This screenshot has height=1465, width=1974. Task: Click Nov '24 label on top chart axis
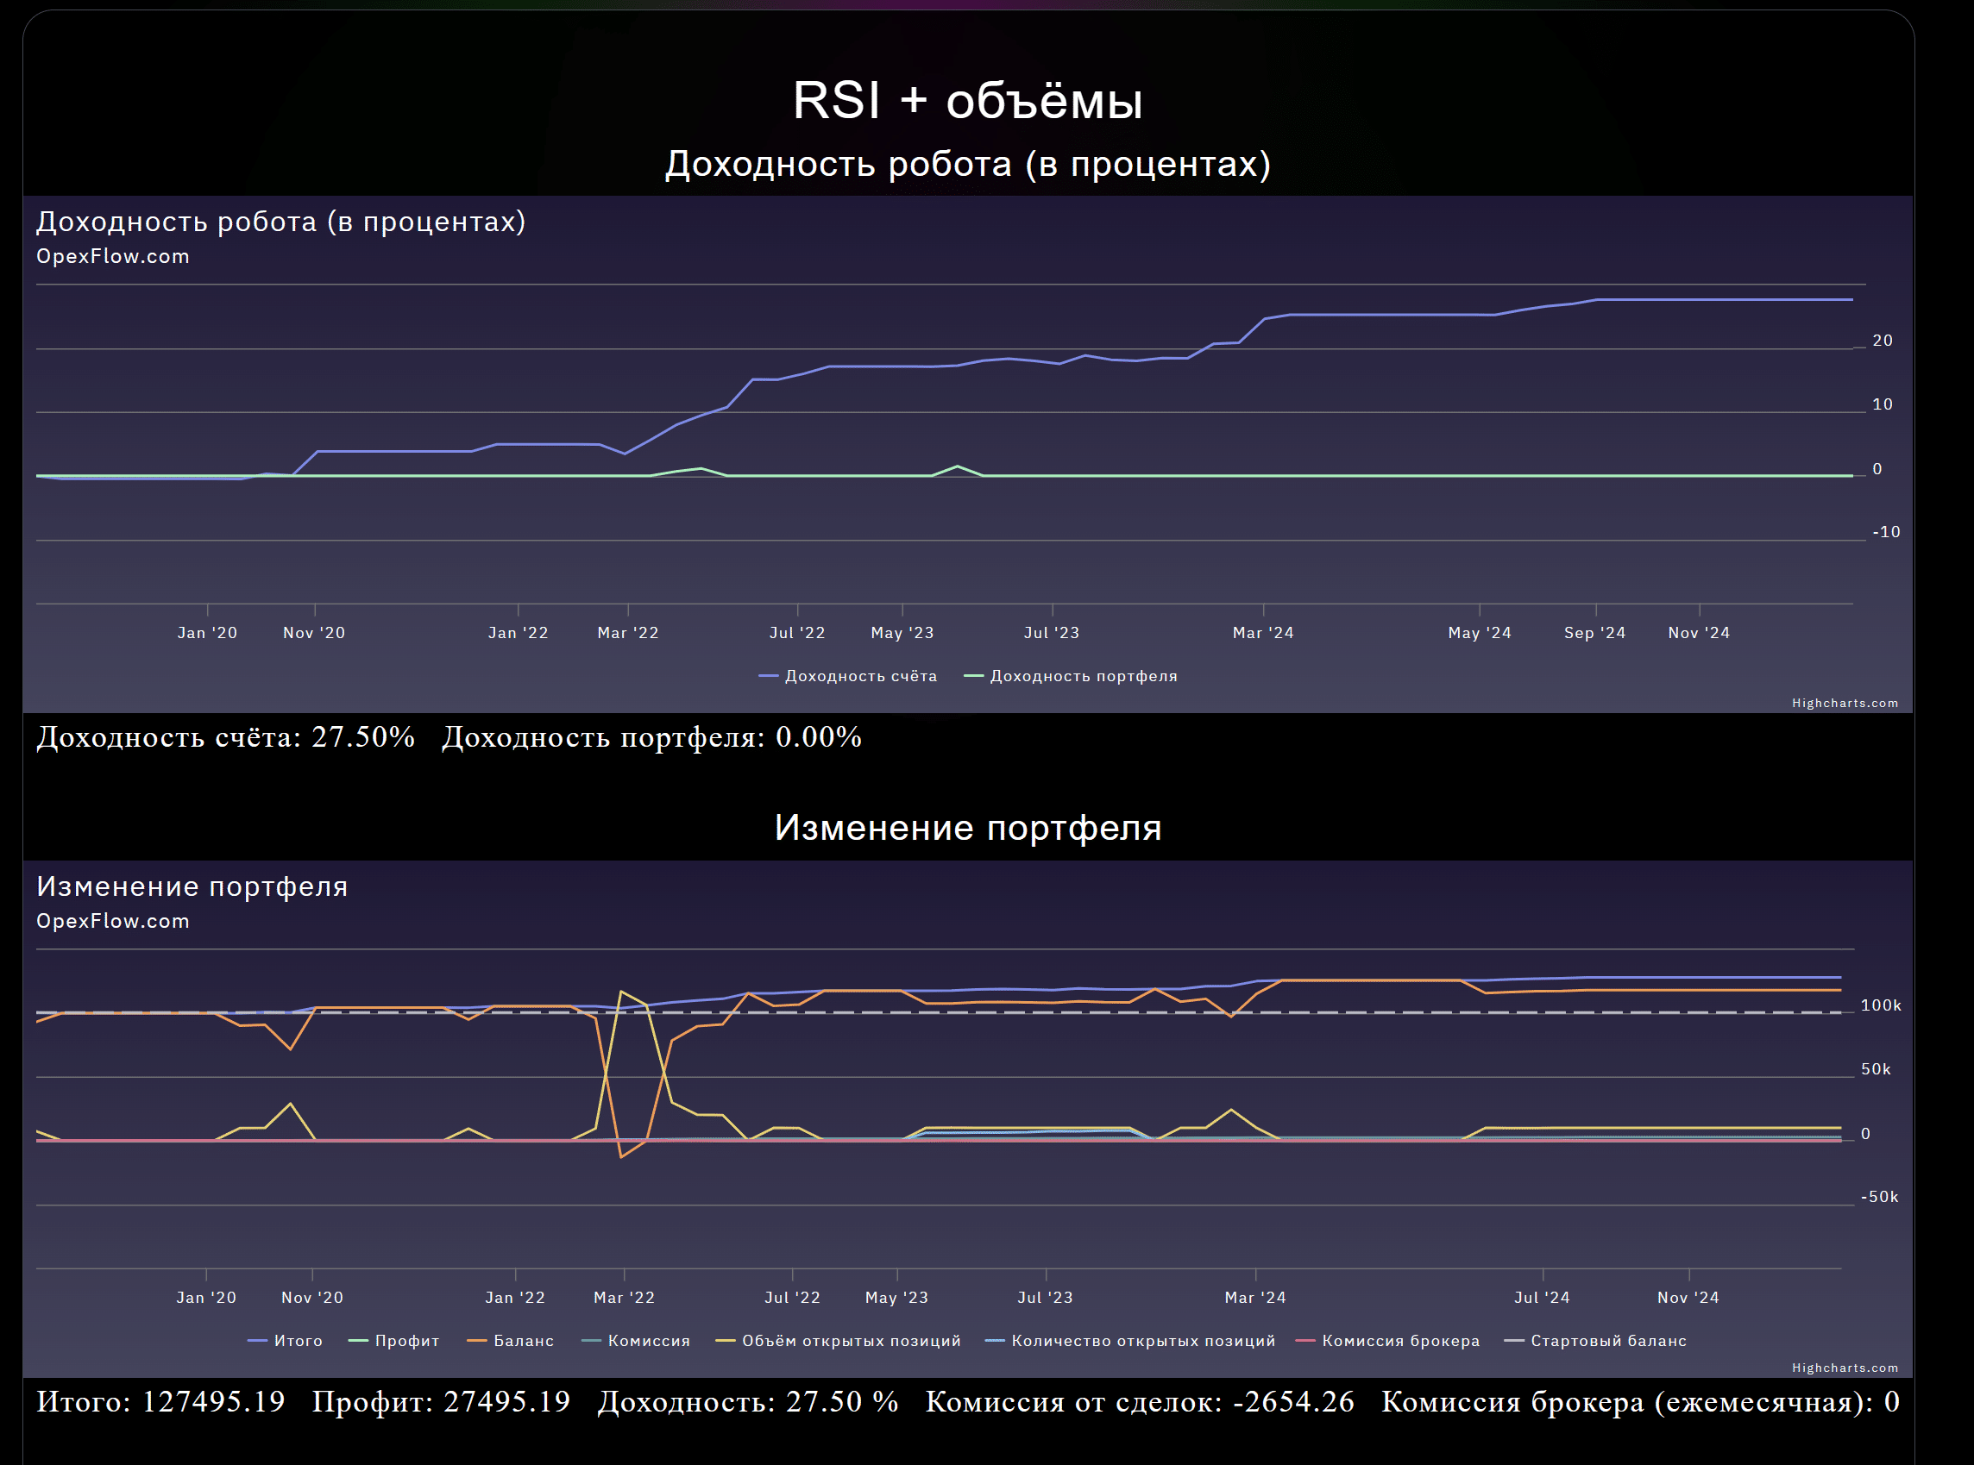1699,633
